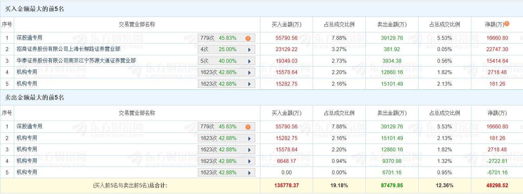This screenshot has width=523, height=194.
Task: Expand arrow for sell-table 机构专用 row with 6648.17
Action: tap(249, 162)
